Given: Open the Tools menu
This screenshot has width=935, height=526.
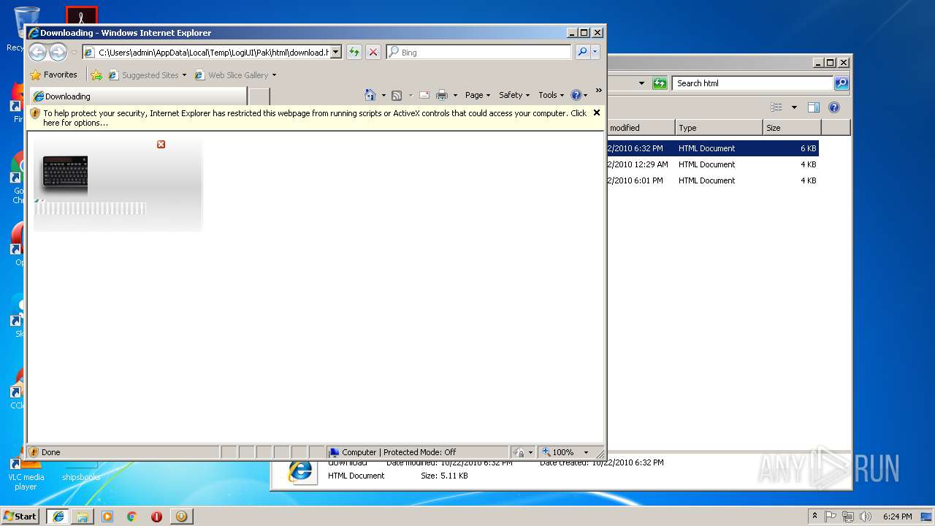Looking at the screenshot, I should tap(552, 95).
